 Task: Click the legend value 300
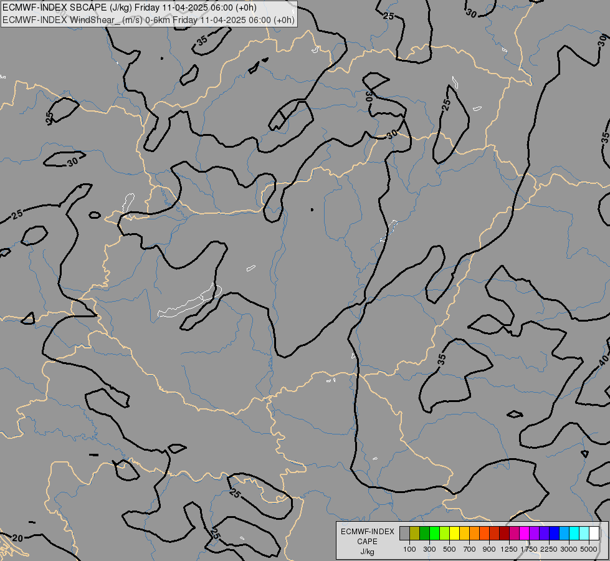[x=429, y=549]
